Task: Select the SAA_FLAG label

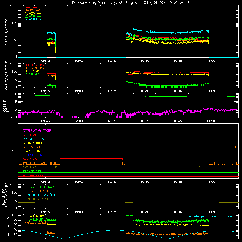Action: click(30, 159)
